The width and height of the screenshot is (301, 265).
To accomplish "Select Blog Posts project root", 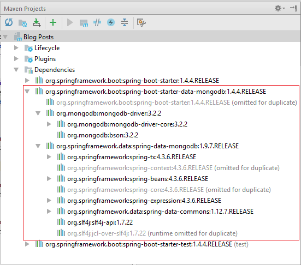I will pyautogui.click(x=38, y=37).
